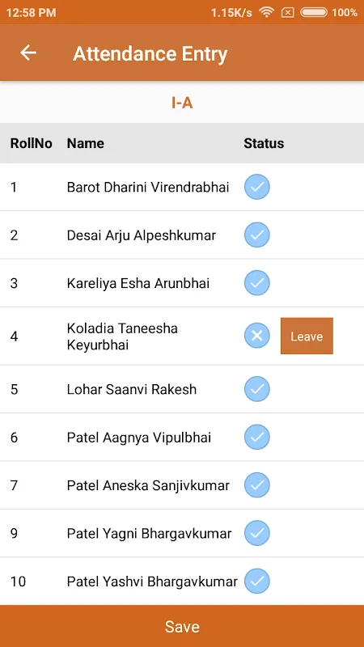Select the I-A class header
Screen dimensions: 364x647
pyautogui.click(x=182, y=103)
